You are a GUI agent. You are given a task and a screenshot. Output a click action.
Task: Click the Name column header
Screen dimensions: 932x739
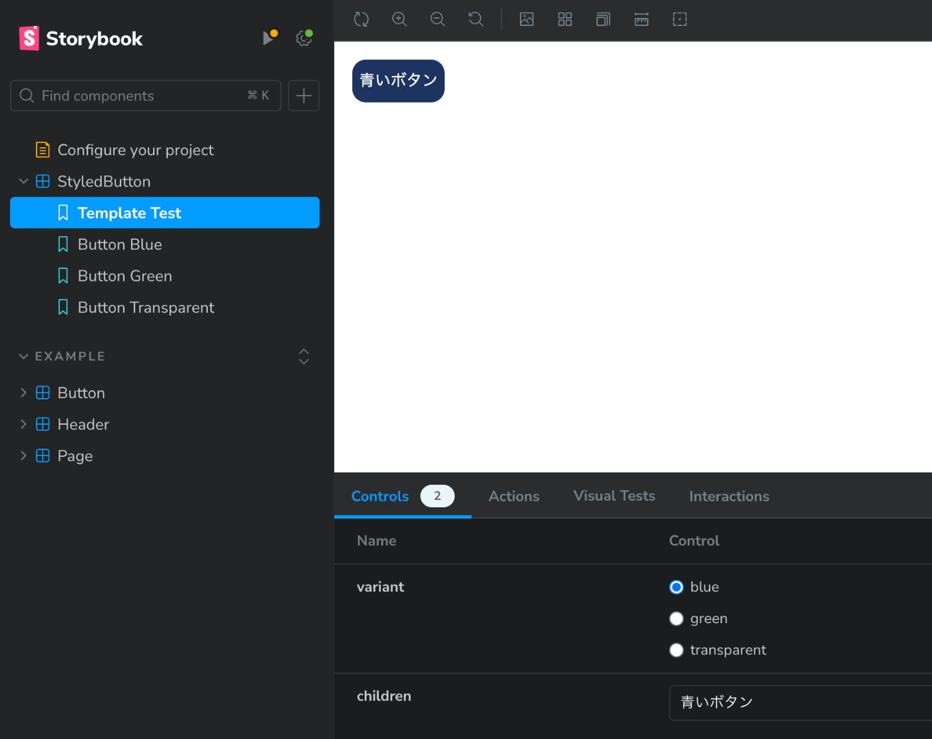click(376, 541)
